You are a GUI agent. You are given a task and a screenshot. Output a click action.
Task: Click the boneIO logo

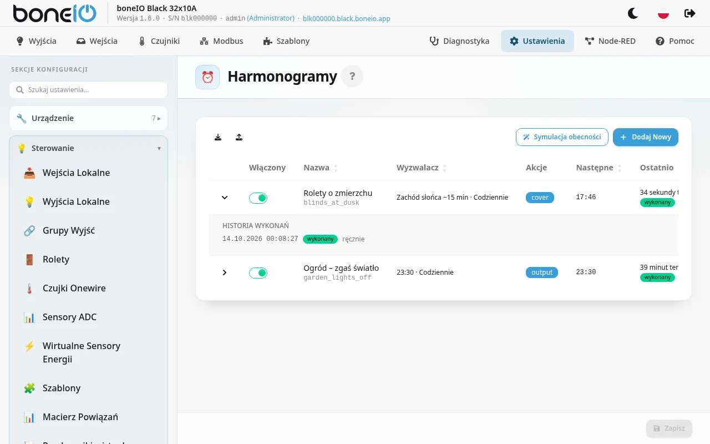click(x=54, y=13)
